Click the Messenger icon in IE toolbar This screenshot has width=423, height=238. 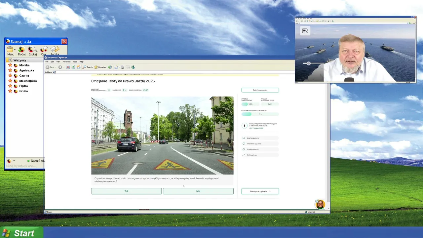[x=133, y=67]
